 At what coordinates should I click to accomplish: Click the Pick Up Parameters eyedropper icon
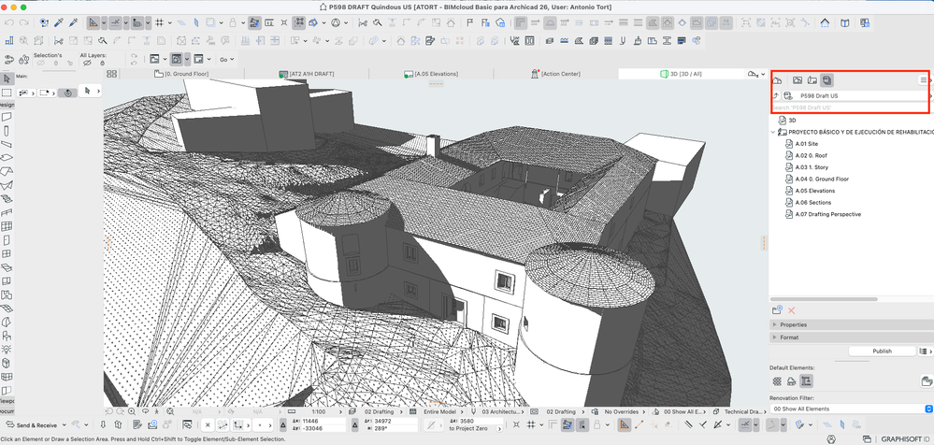click(60, 22)
